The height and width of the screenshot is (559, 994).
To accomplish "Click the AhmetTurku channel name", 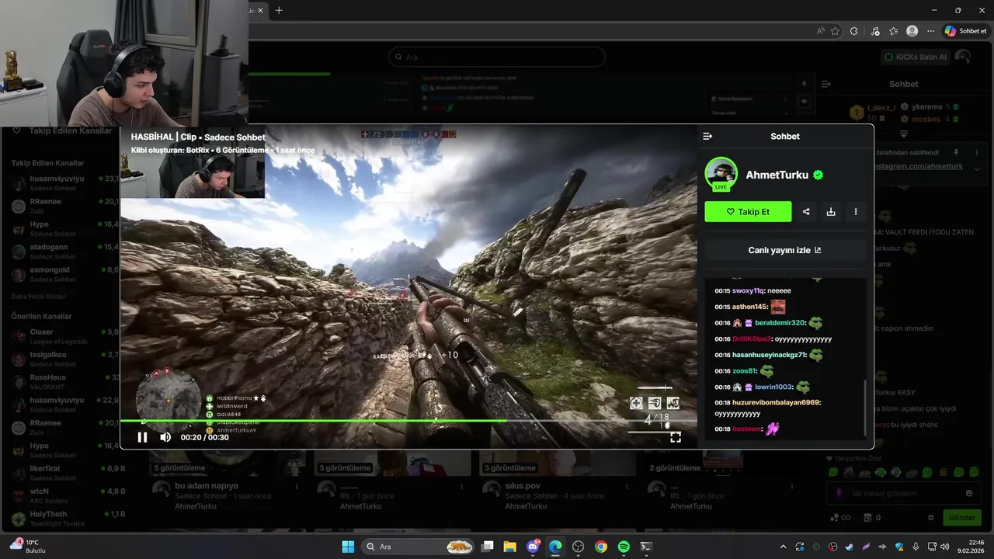I will tap(777, 175).
